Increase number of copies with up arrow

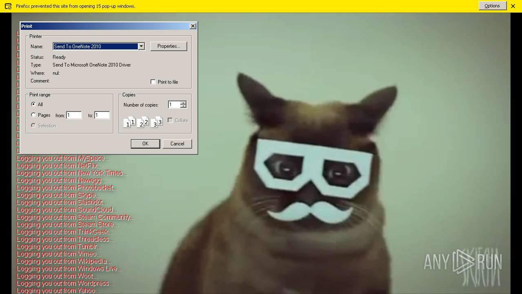[x=183, y=103]
